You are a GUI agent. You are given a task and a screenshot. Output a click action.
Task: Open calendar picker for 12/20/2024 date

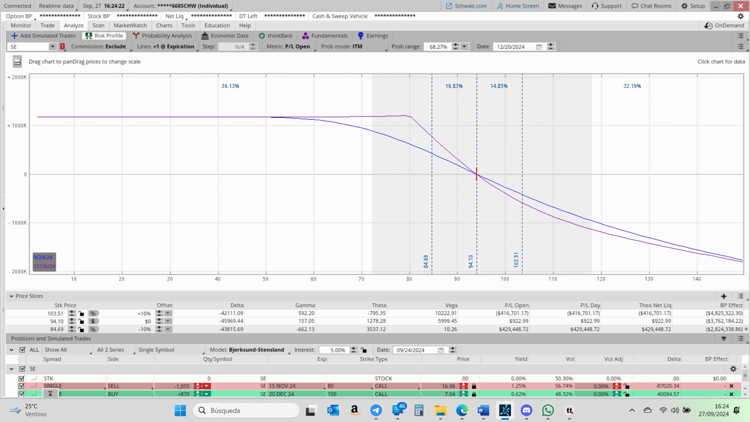click(x=539, y=47)
